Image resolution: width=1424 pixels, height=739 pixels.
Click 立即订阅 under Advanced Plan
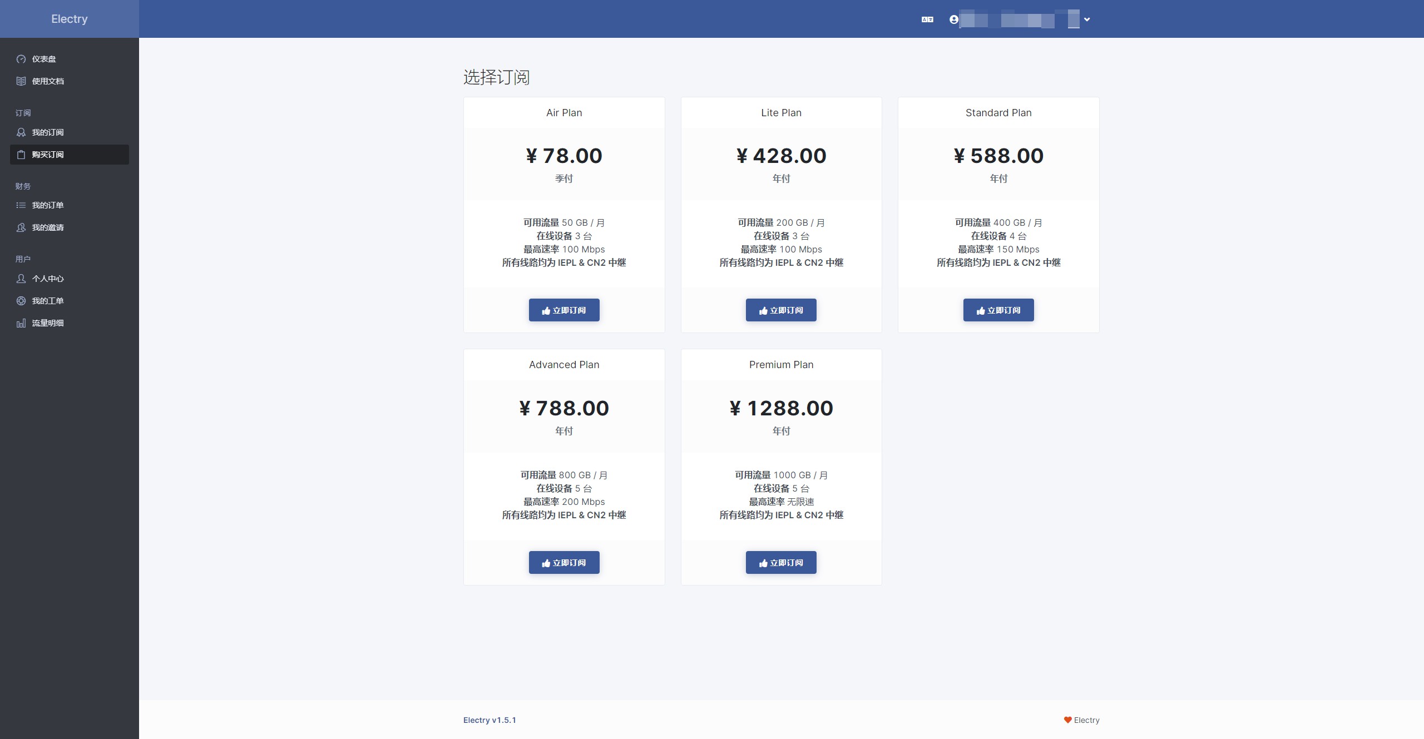pyautogui.click(x=564, y=563)
